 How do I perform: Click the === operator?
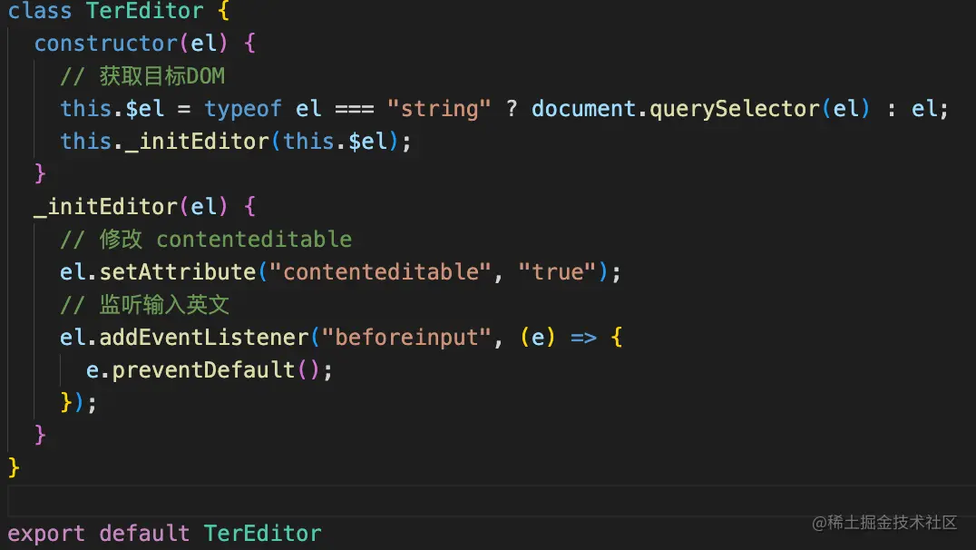[x=354, y=110]
